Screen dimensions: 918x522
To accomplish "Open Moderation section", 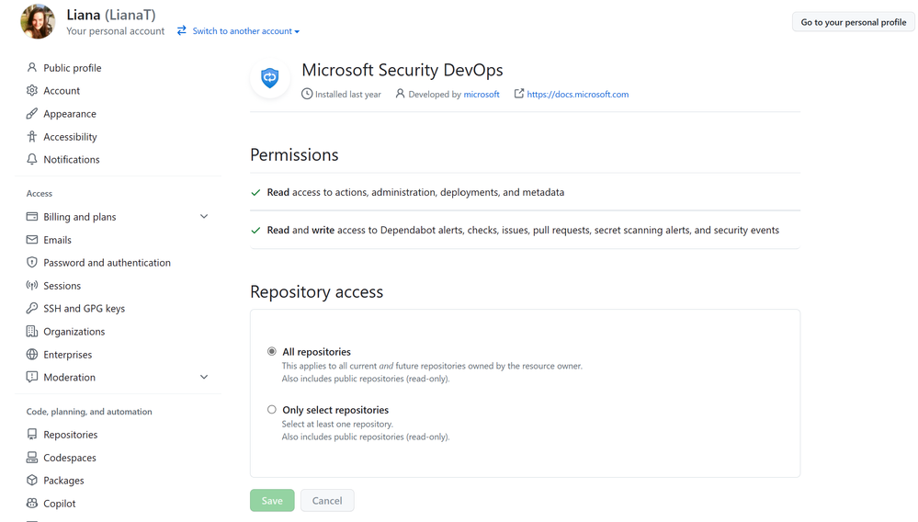I will pos(70,378).
